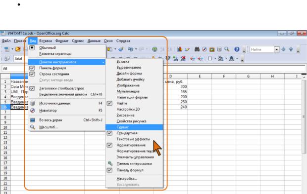Open the Font Color dropdown arrow
Image resolution: width=307 pixels, height=194 pixels.
pyautogui.click(x=237, y=58)
